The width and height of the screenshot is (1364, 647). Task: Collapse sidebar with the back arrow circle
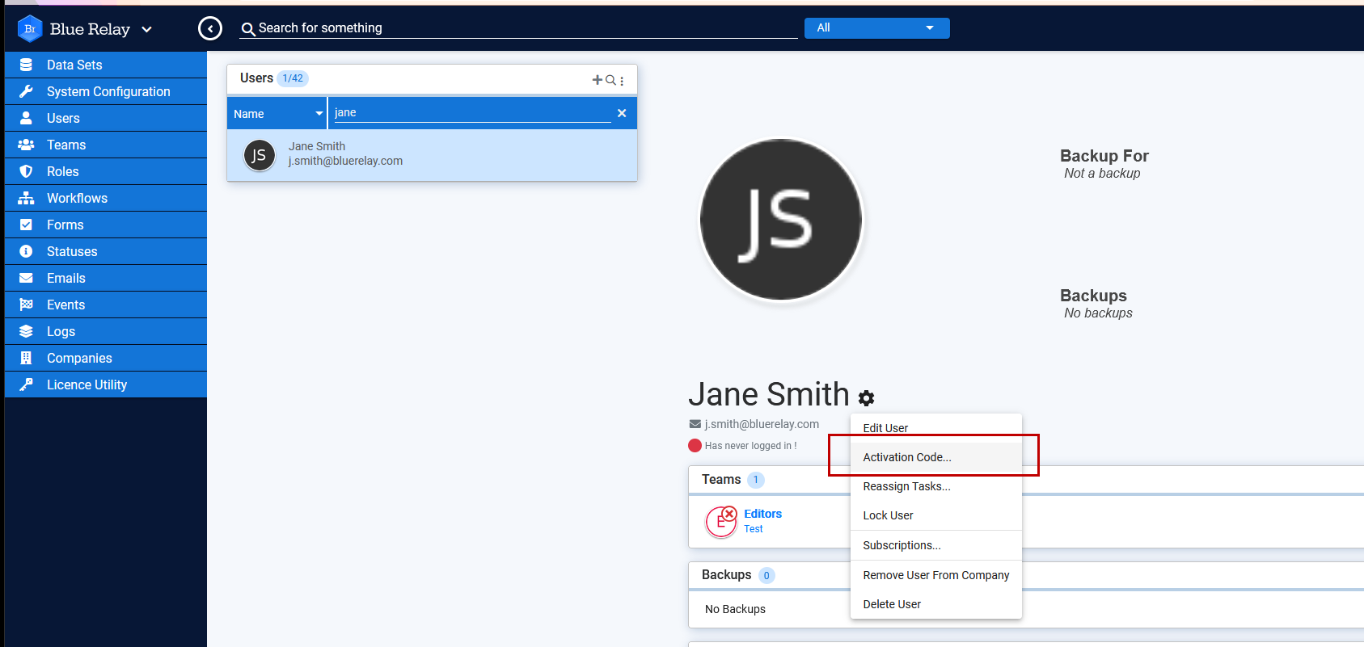pos(210,28)
